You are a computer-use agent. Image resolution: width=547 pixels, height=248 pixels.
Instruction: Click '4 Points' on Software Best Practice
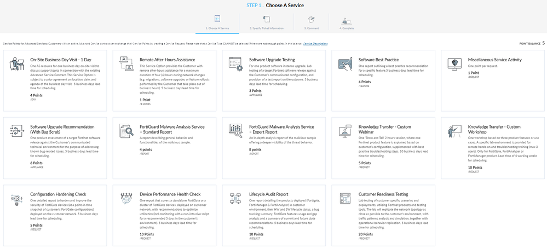[365, 82]
